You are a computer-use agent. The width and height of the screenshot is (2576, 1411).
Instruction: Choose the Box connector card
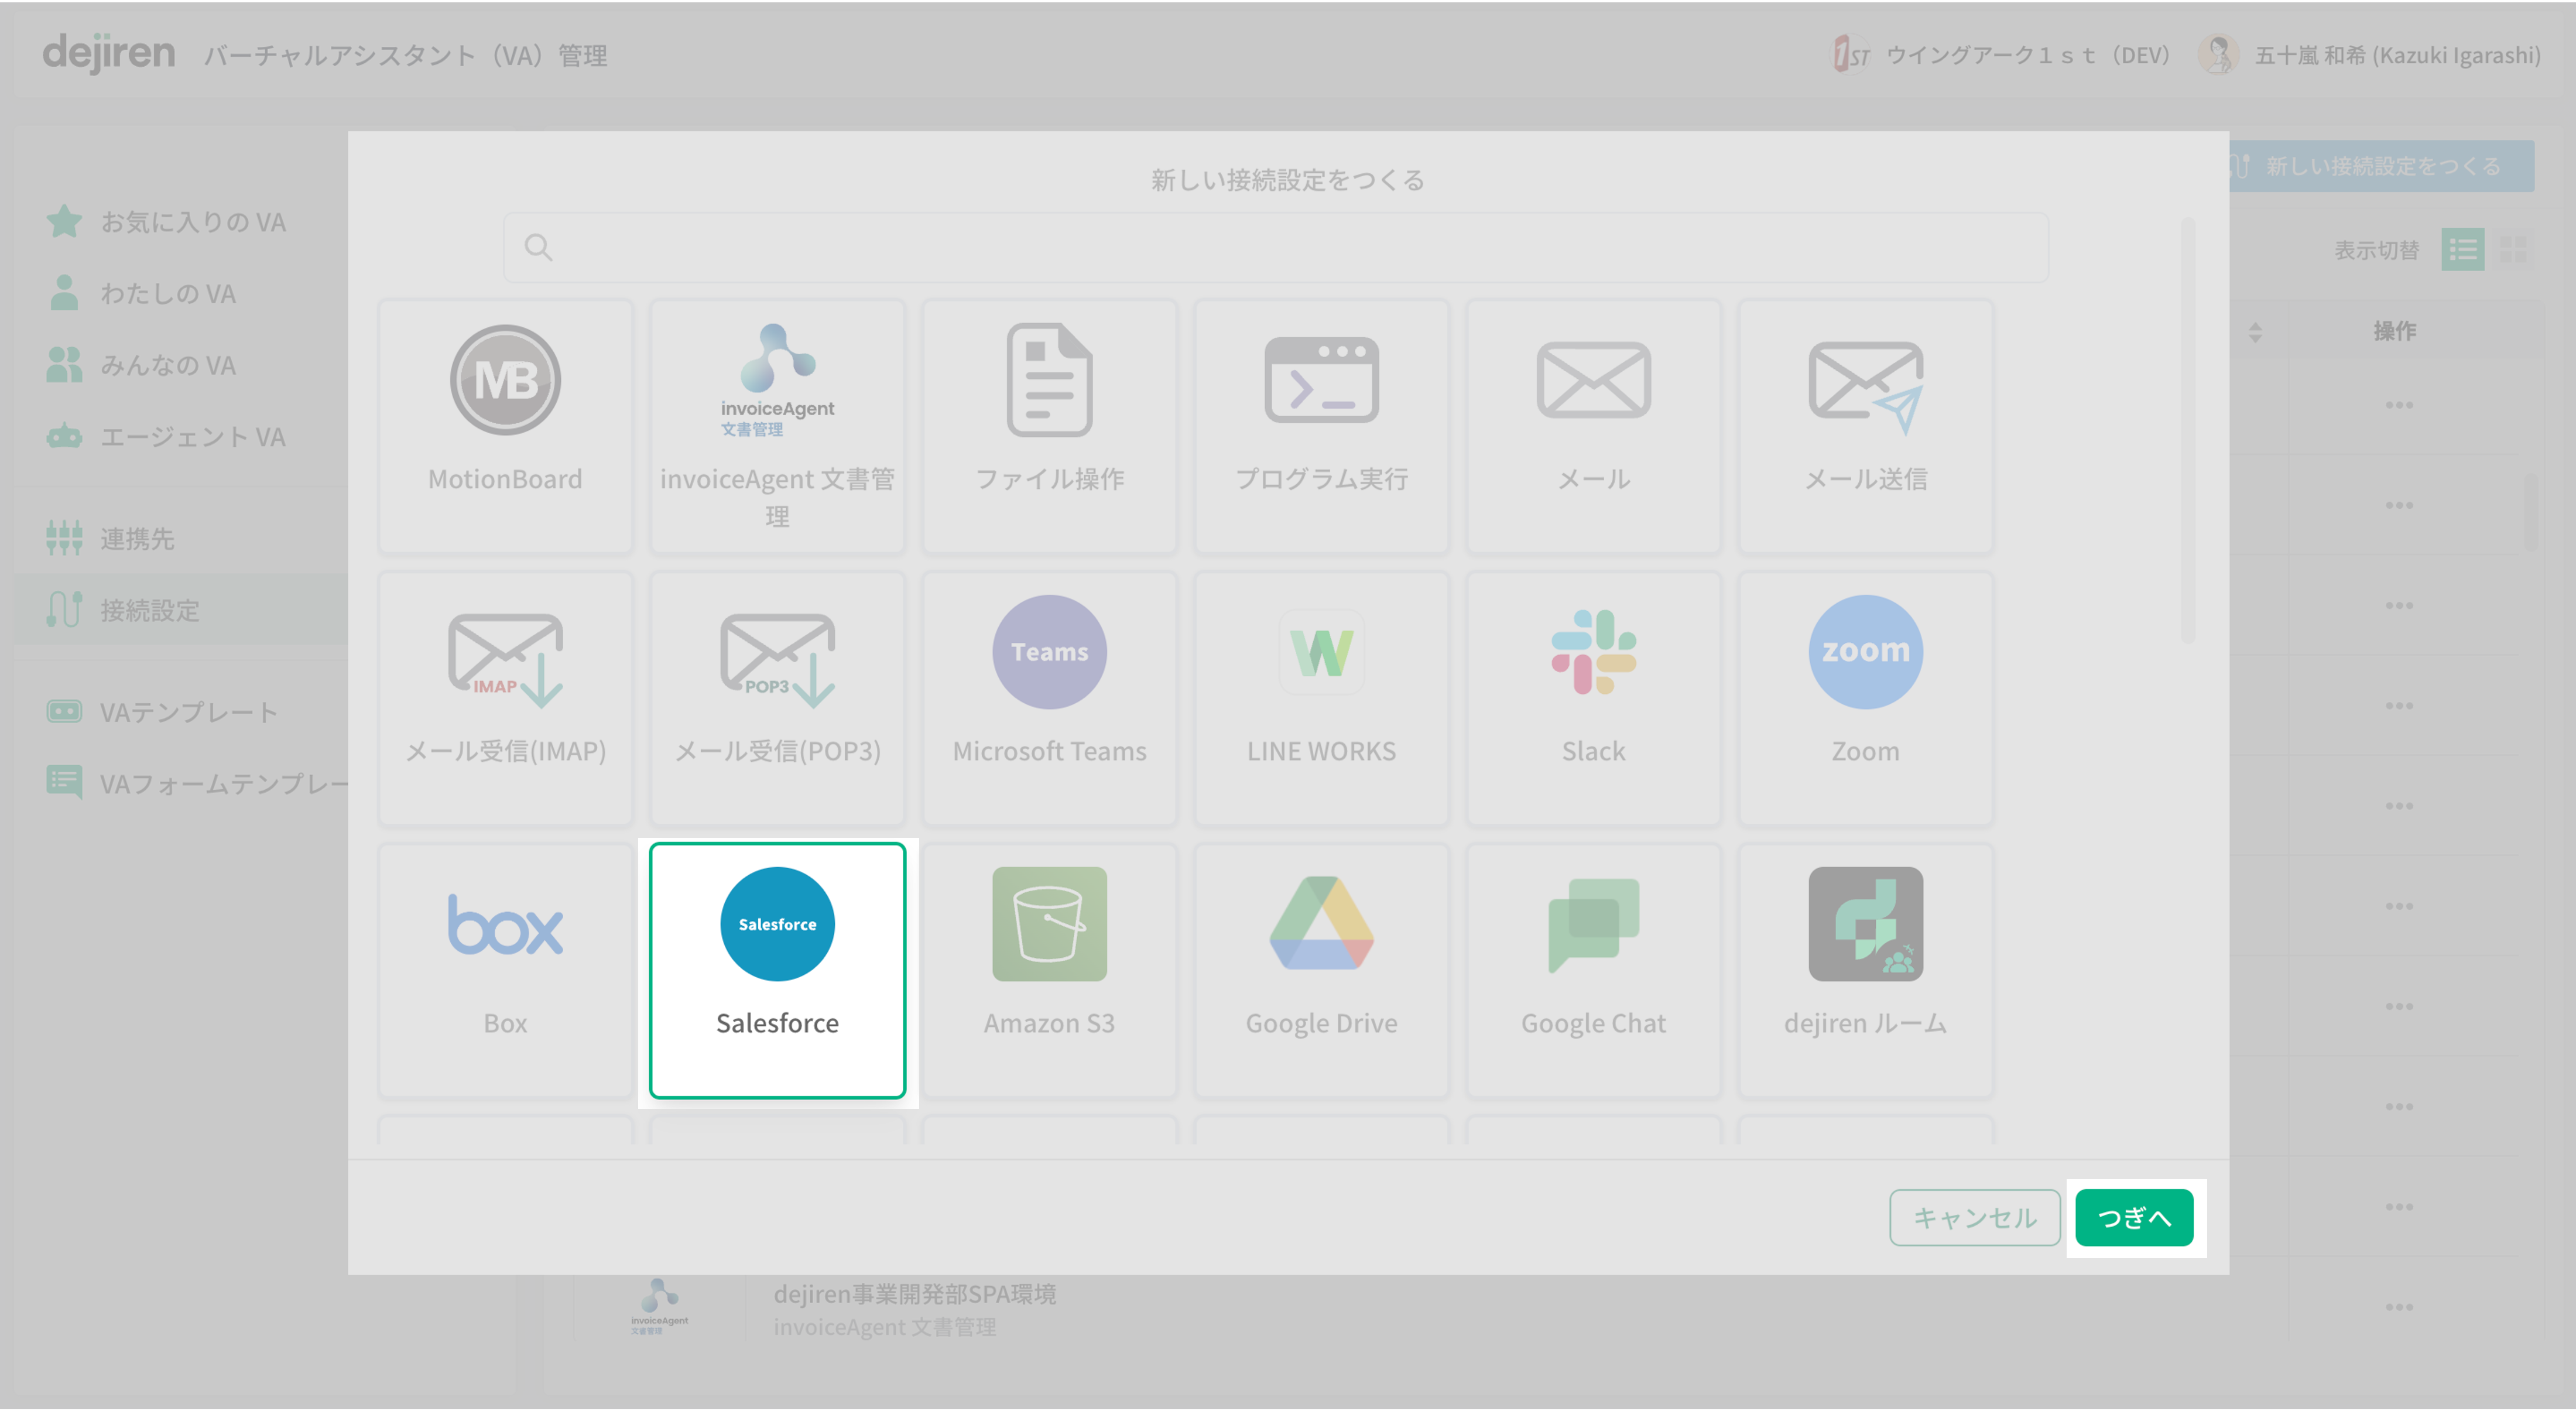point(505,970)
